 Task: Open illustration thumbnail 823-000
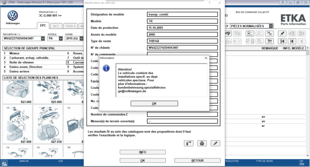[17, 92]
